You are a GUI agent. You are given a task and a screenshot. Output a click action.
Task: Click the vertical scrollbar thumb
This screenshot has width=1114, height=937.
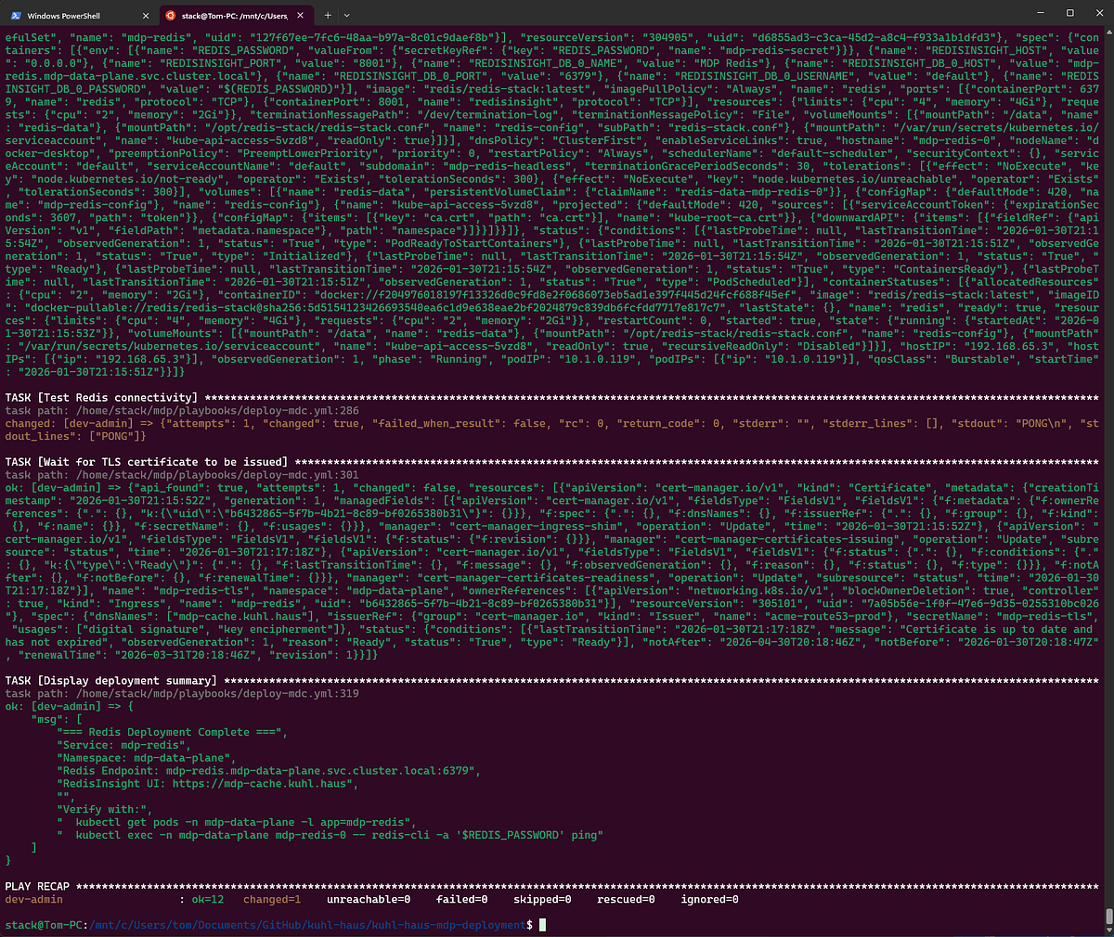pyautogui.click(x=1108, y=916)
